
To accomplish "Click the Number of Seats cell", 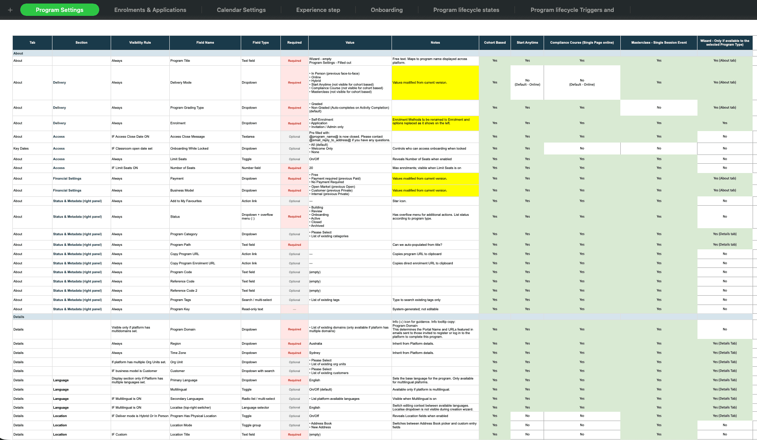I will tap(205, 168).
